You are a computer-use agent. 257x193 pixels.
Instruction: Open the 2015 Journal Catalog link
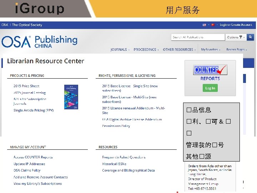point(30,93)
